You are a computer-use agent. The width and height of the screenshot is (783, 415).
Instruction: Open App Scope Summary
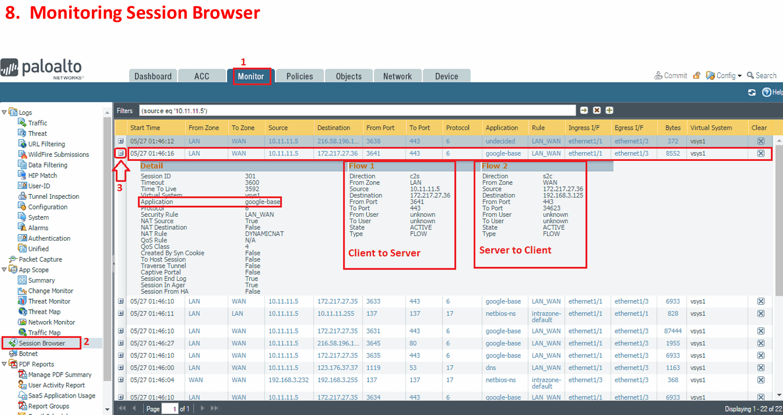[x=41, y=280]
